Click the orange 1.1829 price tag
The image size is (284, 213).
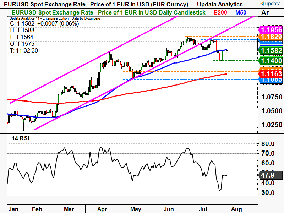[271, 37]
